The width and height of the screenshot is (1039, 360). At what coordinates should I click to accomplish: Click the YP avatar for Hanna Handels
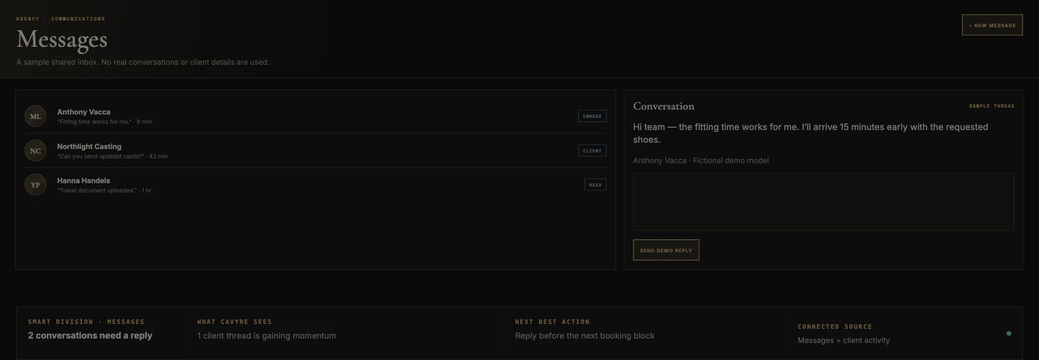click(36, 185)
